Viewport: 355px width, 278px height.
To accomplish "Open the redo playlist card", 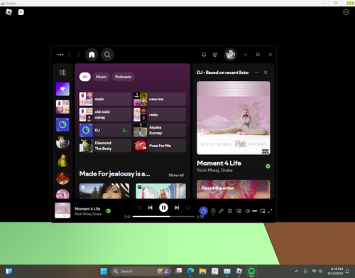I will coord(160,114).
